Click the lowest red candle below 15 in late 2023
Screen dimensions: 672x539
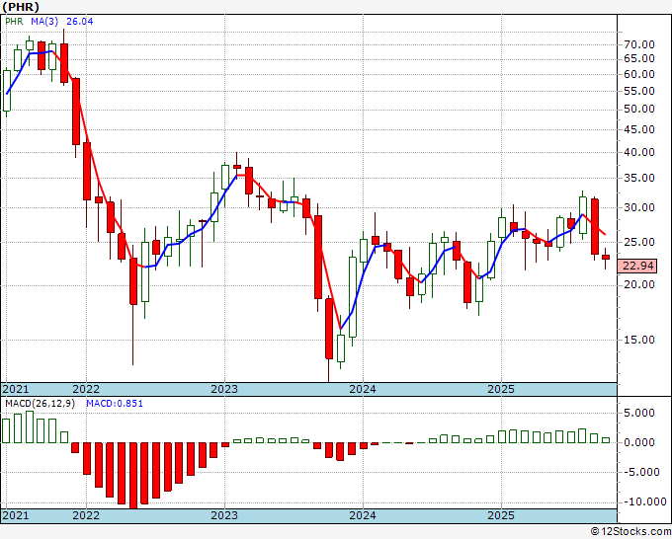tap(329, 329)
